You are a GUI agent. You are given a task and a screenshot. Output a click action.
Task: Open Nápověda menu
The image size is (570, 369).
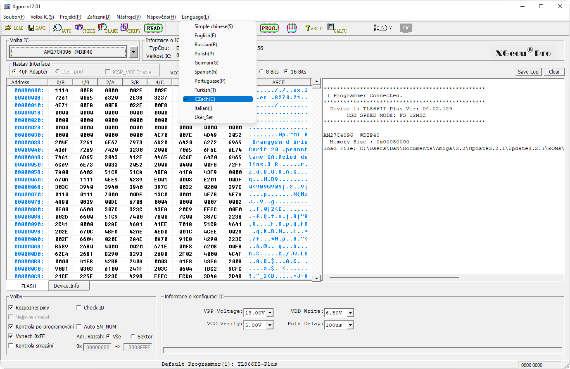161,17
